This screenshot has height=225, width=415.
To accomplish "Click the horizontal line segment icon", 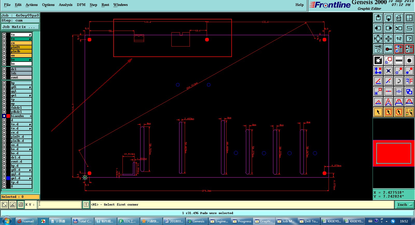I will [x=389, y=91].
